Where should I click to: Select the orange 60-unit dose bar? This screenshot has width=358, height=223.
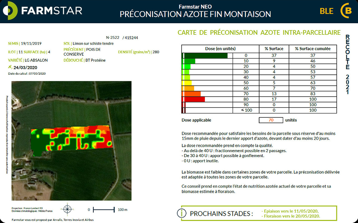(188, 88)
